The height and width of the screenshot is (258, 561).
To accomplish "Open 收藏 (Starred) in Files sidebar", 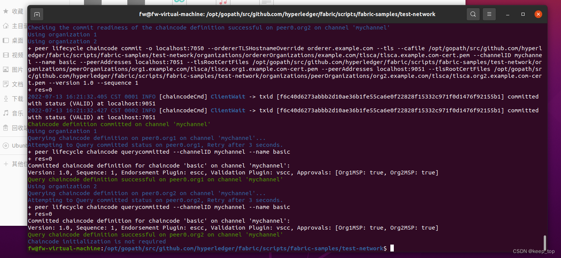I will pos(13,12).
